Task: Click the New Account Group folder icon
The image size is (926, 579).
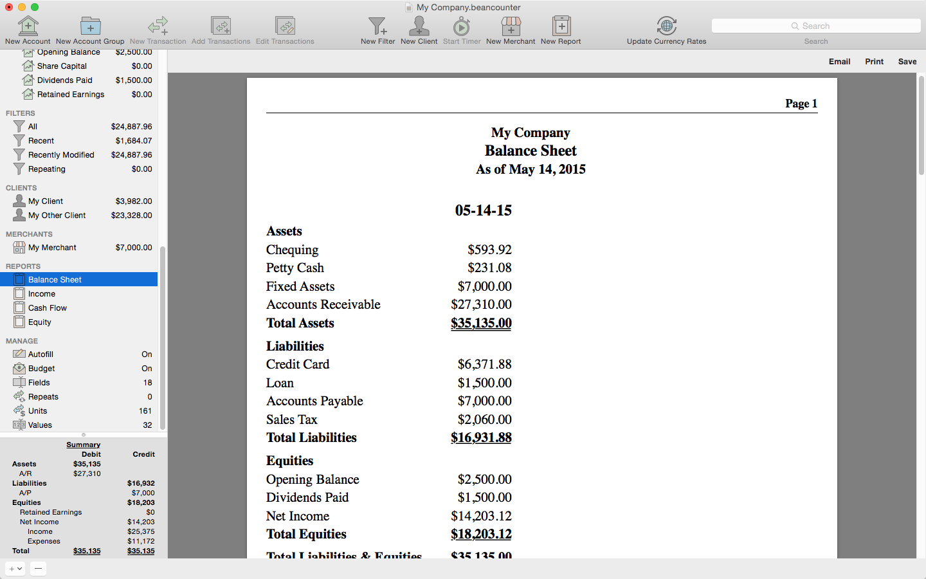Action: tap(90, 26)
